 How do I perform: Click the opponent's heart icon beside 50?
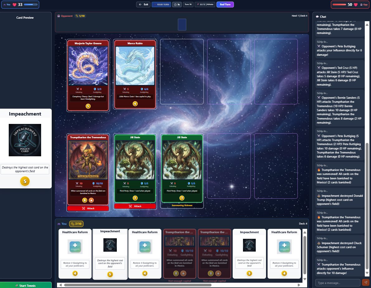tap(356, 4)
